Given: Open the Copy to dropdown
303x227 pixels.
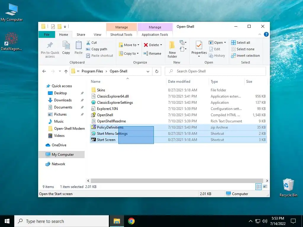Looking at the screenshot, I should (129, 53).
